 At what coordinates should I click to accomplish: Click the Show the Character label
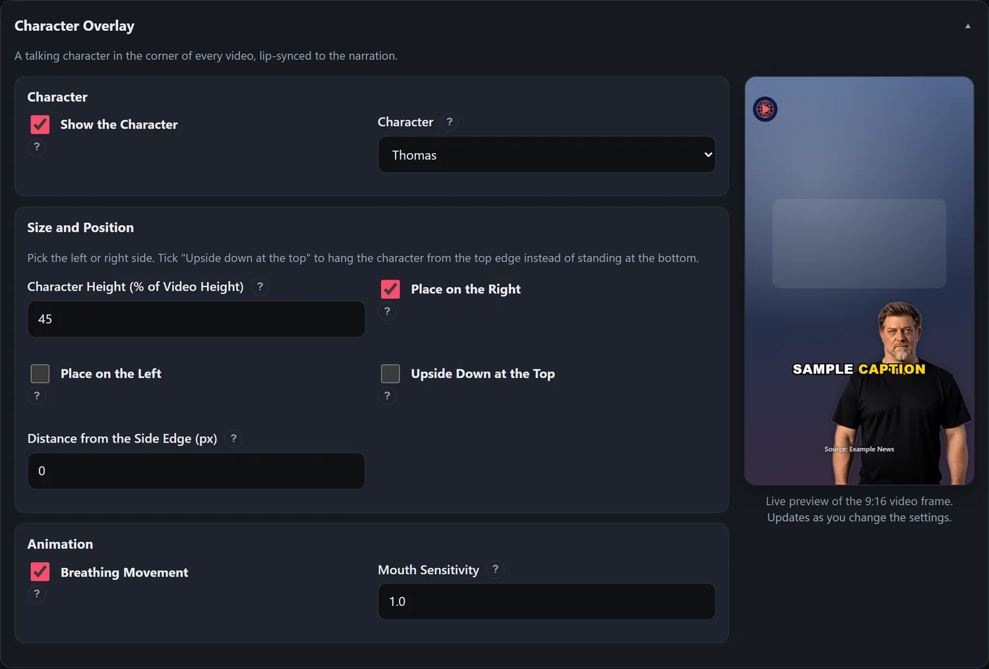[119, 125]
